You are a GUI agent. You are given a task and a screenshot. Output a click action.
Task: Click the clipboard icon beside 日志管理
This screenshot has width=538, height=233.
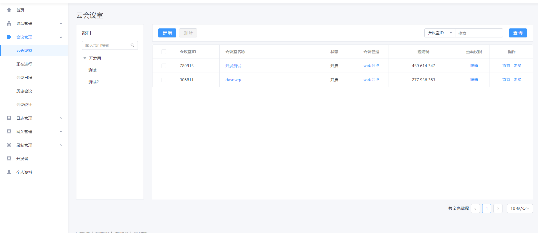[9, 118]
